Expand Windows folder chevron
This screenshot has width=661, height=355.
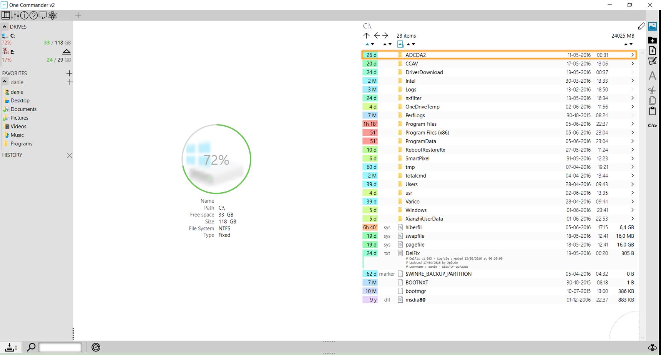(x=632, y=210)
